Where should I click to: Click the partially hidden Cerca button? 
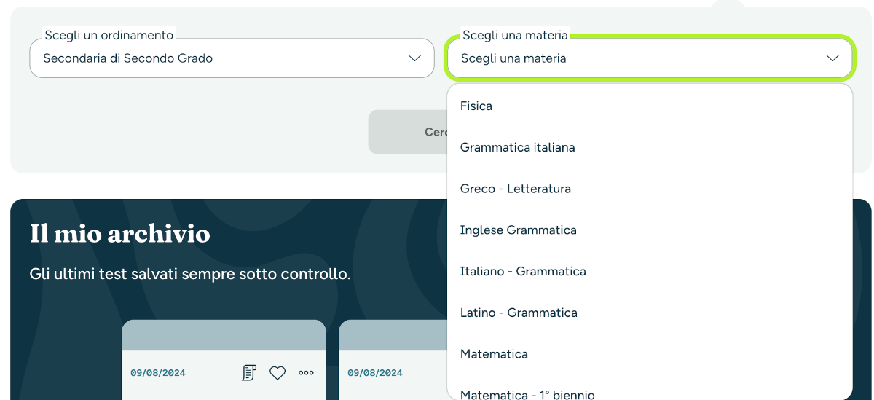click(x=408, y=132)
